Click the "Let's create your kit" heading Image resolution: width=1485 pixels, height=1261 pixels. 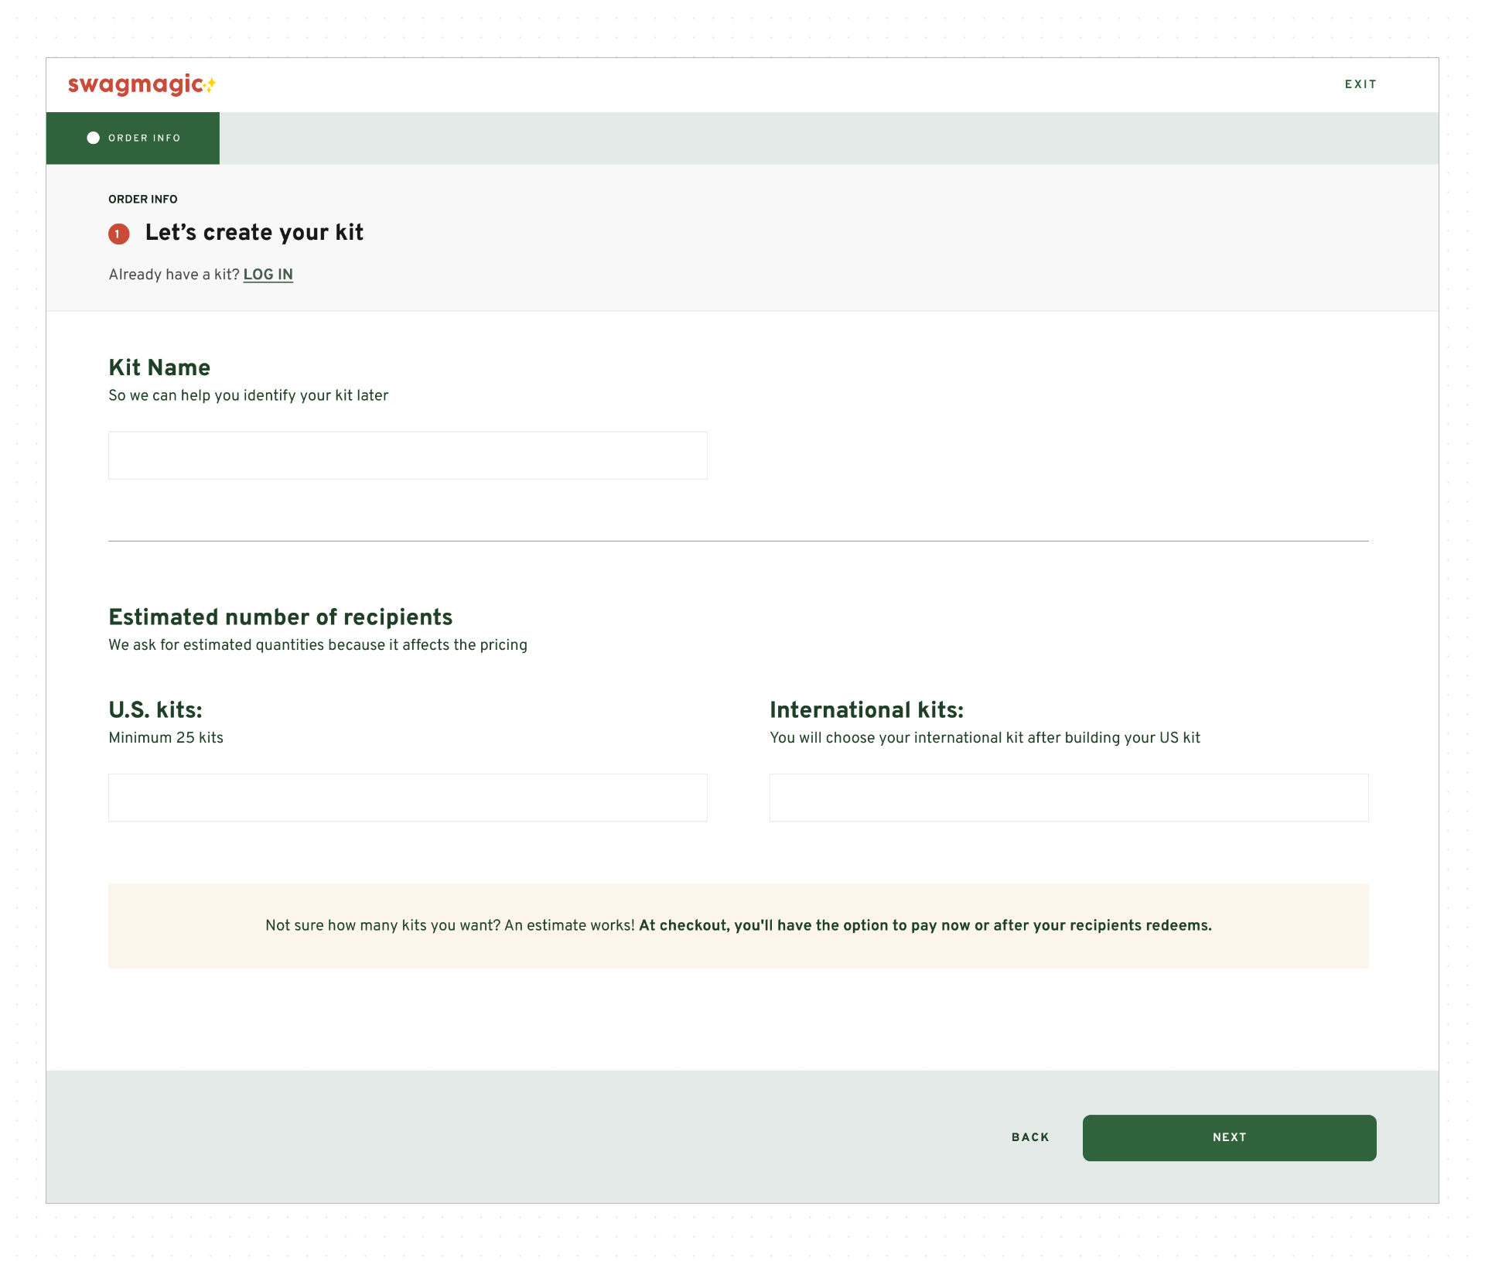[254, 233]
